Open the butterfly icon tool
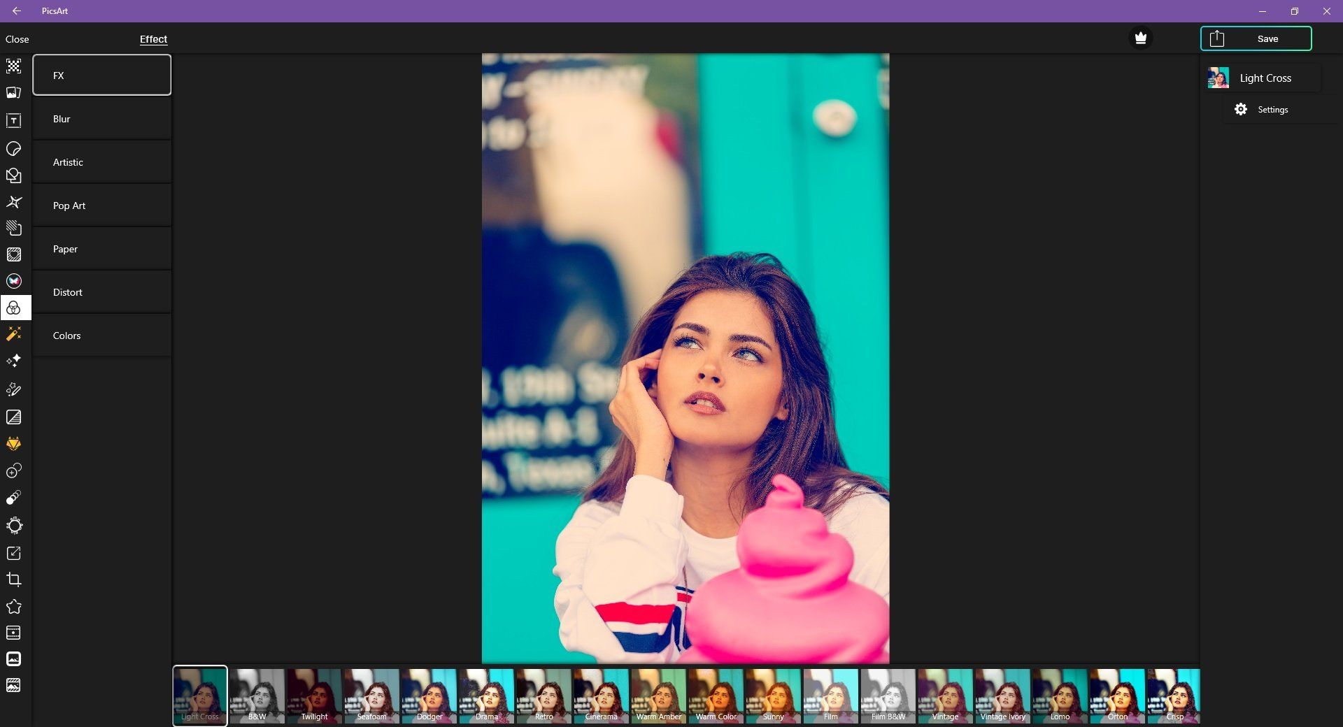This screenshot has width=1343, height=727. pos(13,281)
